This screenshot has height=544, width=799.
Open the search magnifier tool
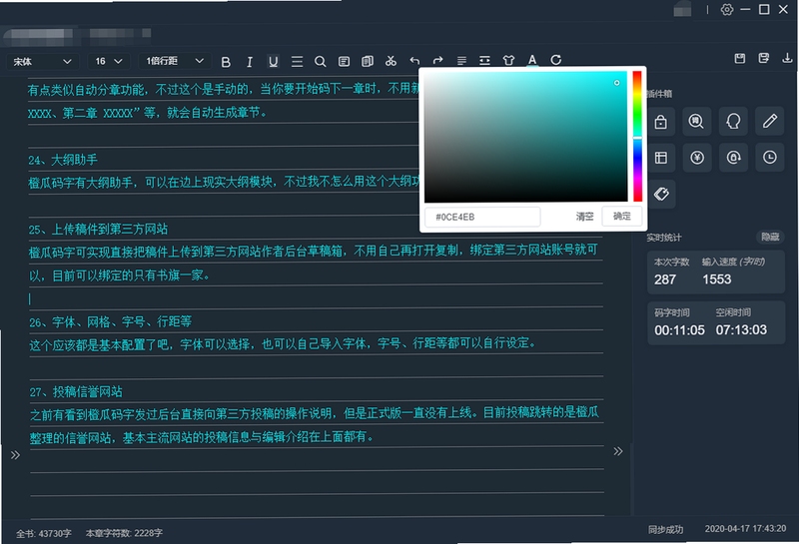point(320,62)
